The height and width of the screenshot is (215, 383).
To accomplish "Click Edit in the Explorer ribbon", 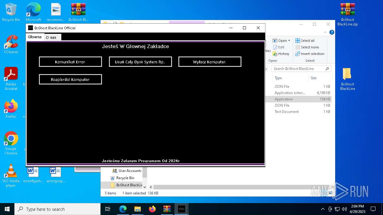I will click(x=279, y=47).
